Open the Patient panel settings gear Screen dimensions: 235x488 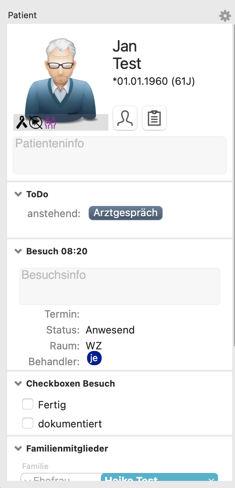click(225, 16)
